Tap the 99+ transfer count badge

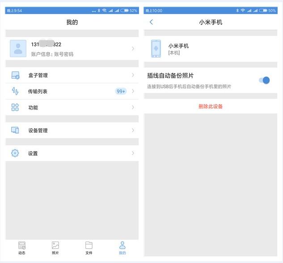121,92
